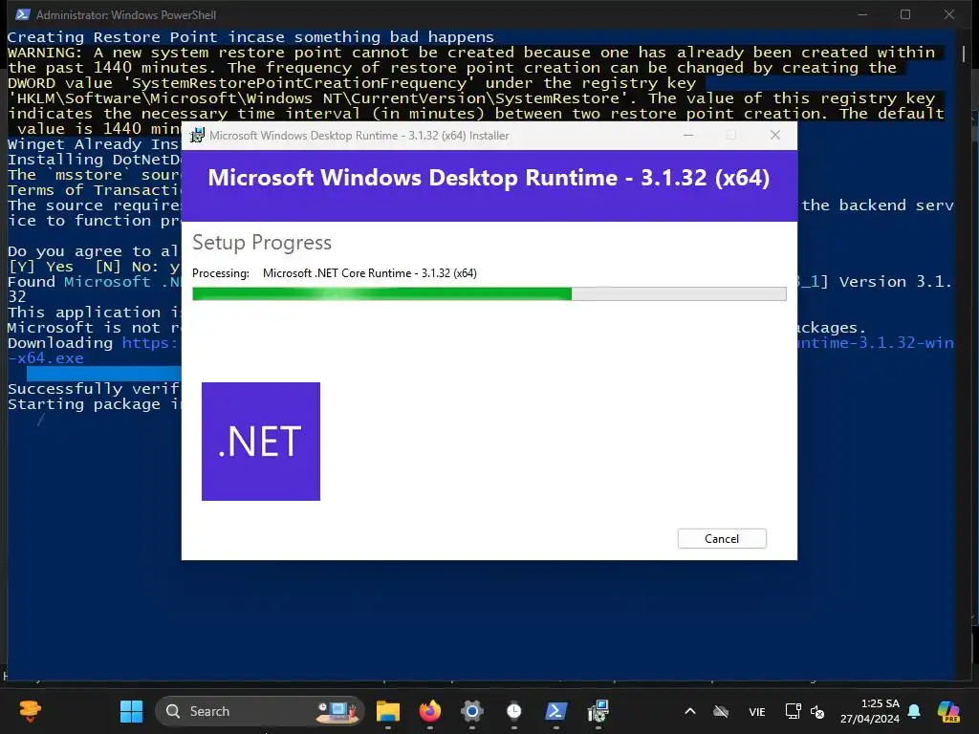The width and height of the screenshot is (979, 734).
Task: Click the yellow 'WARNING:' text in PowerShell
Action: [x=45, y=53]
